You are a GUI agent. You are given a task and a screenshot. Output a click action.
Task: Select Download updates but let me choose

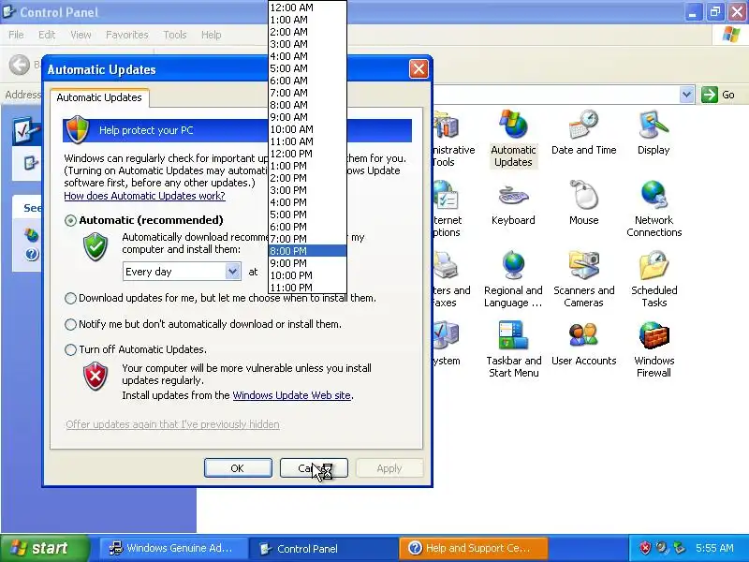70,298
